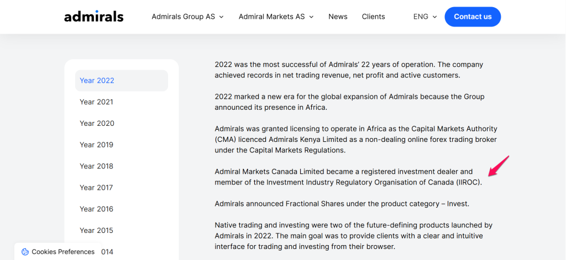Click the IIROC paragraph text

[348, 177]
